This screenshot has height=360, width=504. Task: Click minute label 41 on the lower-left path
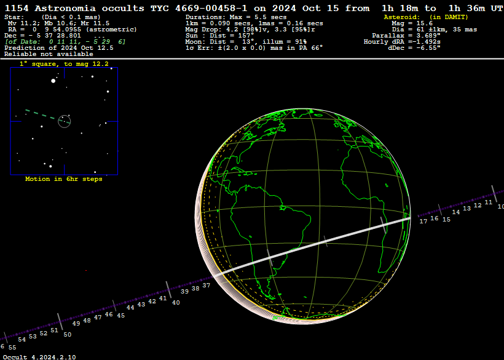tap(163, 298)
